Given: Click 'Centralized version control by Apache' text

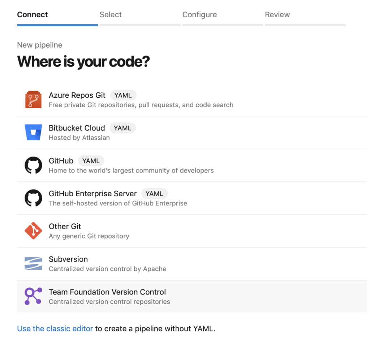Looking at the screenshot, I should pyautogui.click(x=107, y=269).
